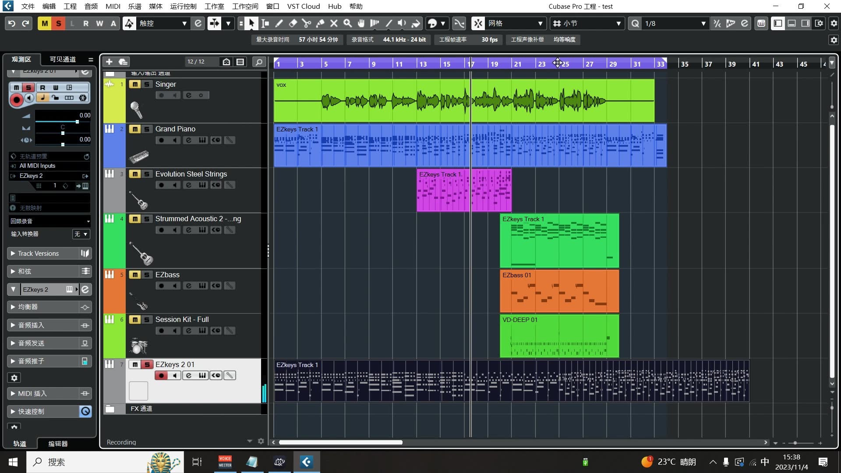The height and width of the screenshot is (473, 841).
Task: Disable record enable on EZkeys 2 01
Action: click(161, 376)
